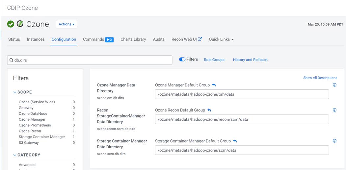
Task: Reset Ozone Manager Data Directory to default
Action: (214, 85)
